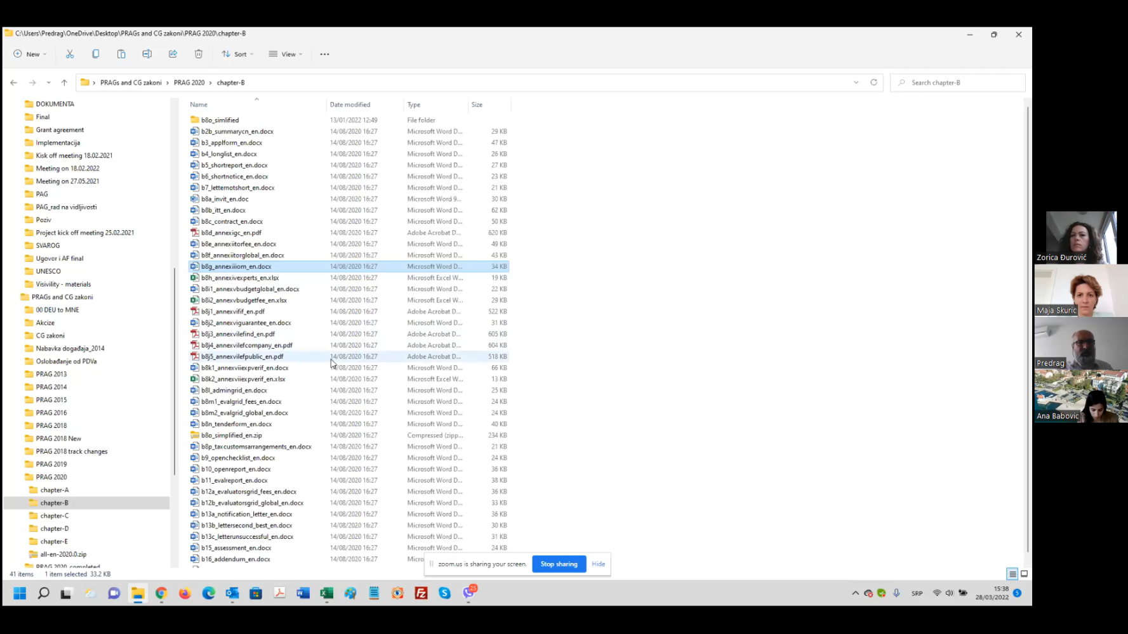The width and height of the screenshot is (1128, 634).
Task: Refresh the chapter-B folder view
Action: click(873, 82)
